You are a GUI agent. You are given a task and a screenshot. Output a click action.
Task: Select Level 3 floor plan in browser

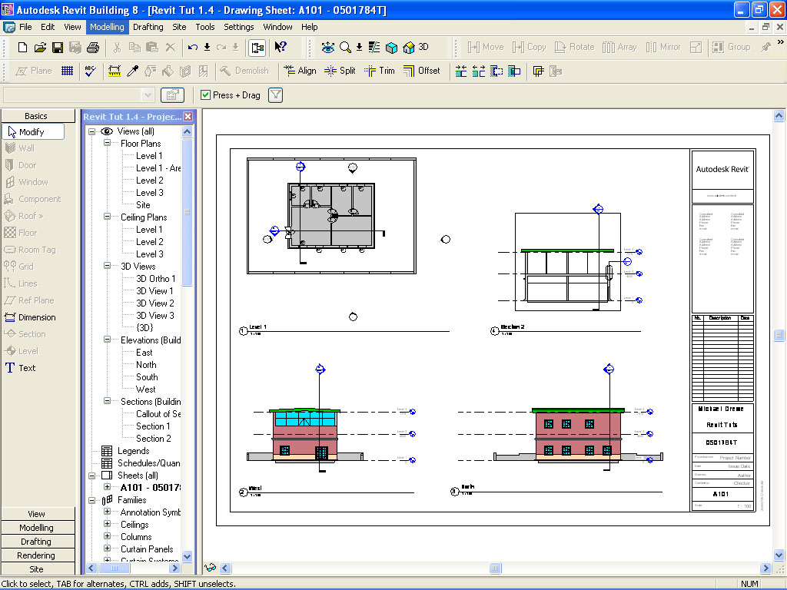pos(150,193)
